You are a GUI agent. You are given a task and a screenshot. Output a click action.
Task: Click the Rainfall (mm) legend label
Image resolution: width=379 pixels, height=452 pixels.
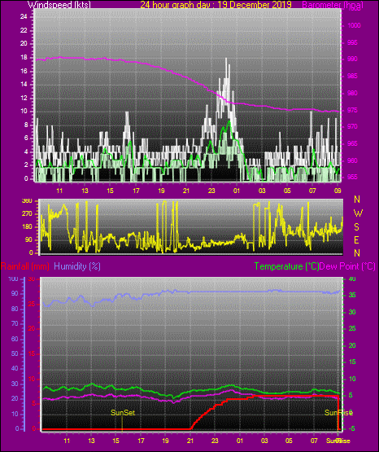[25, 266]
